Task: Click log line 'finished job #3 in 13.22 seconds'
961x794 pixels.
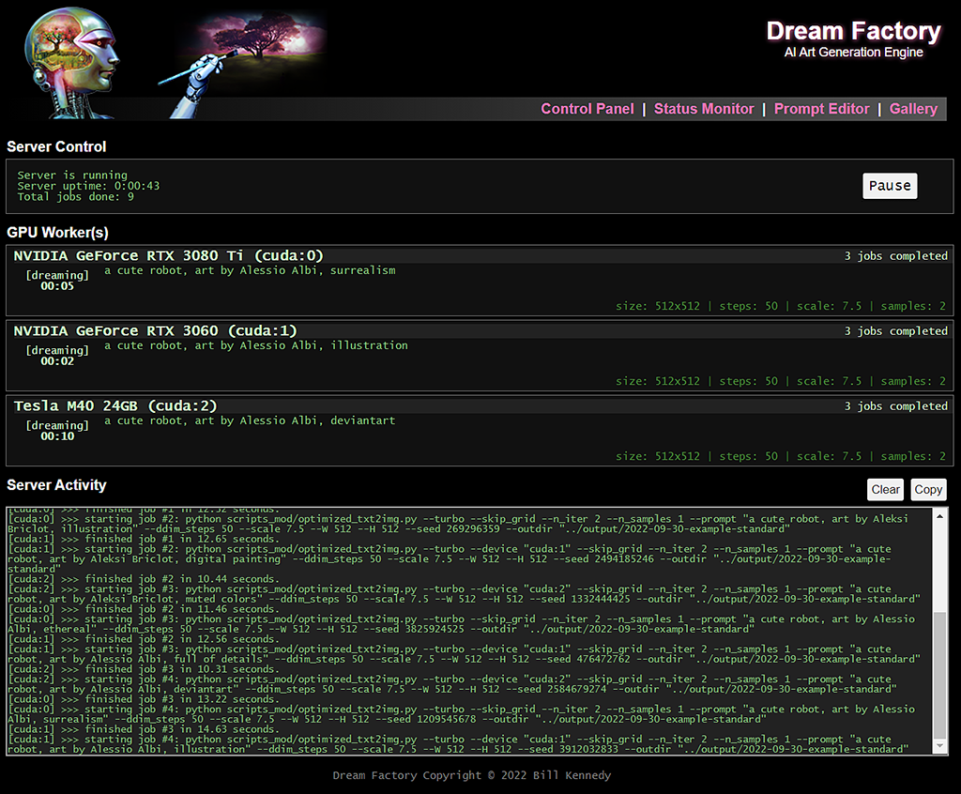Action: pyautogui.click(x=144, y=699)
